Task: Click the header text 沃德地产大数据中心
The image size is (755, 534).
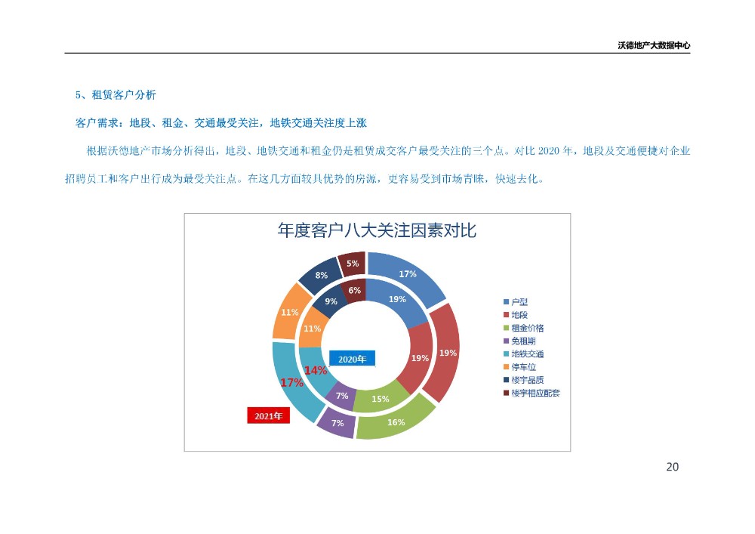Action: tap(654, 45)
